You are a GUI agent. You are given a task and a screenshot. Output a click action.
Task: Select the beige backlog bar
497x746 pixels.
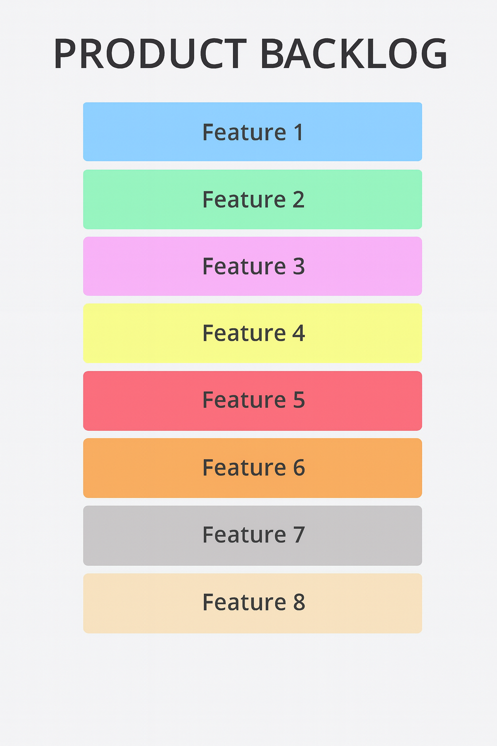[146, 603]
